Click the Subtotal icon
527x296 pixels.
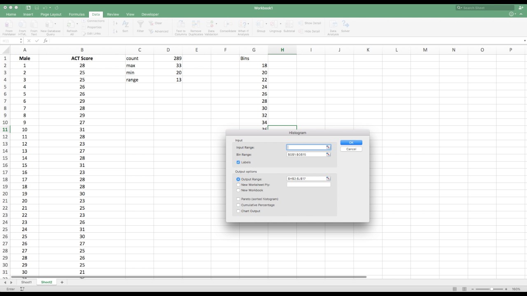pos(289,25)
